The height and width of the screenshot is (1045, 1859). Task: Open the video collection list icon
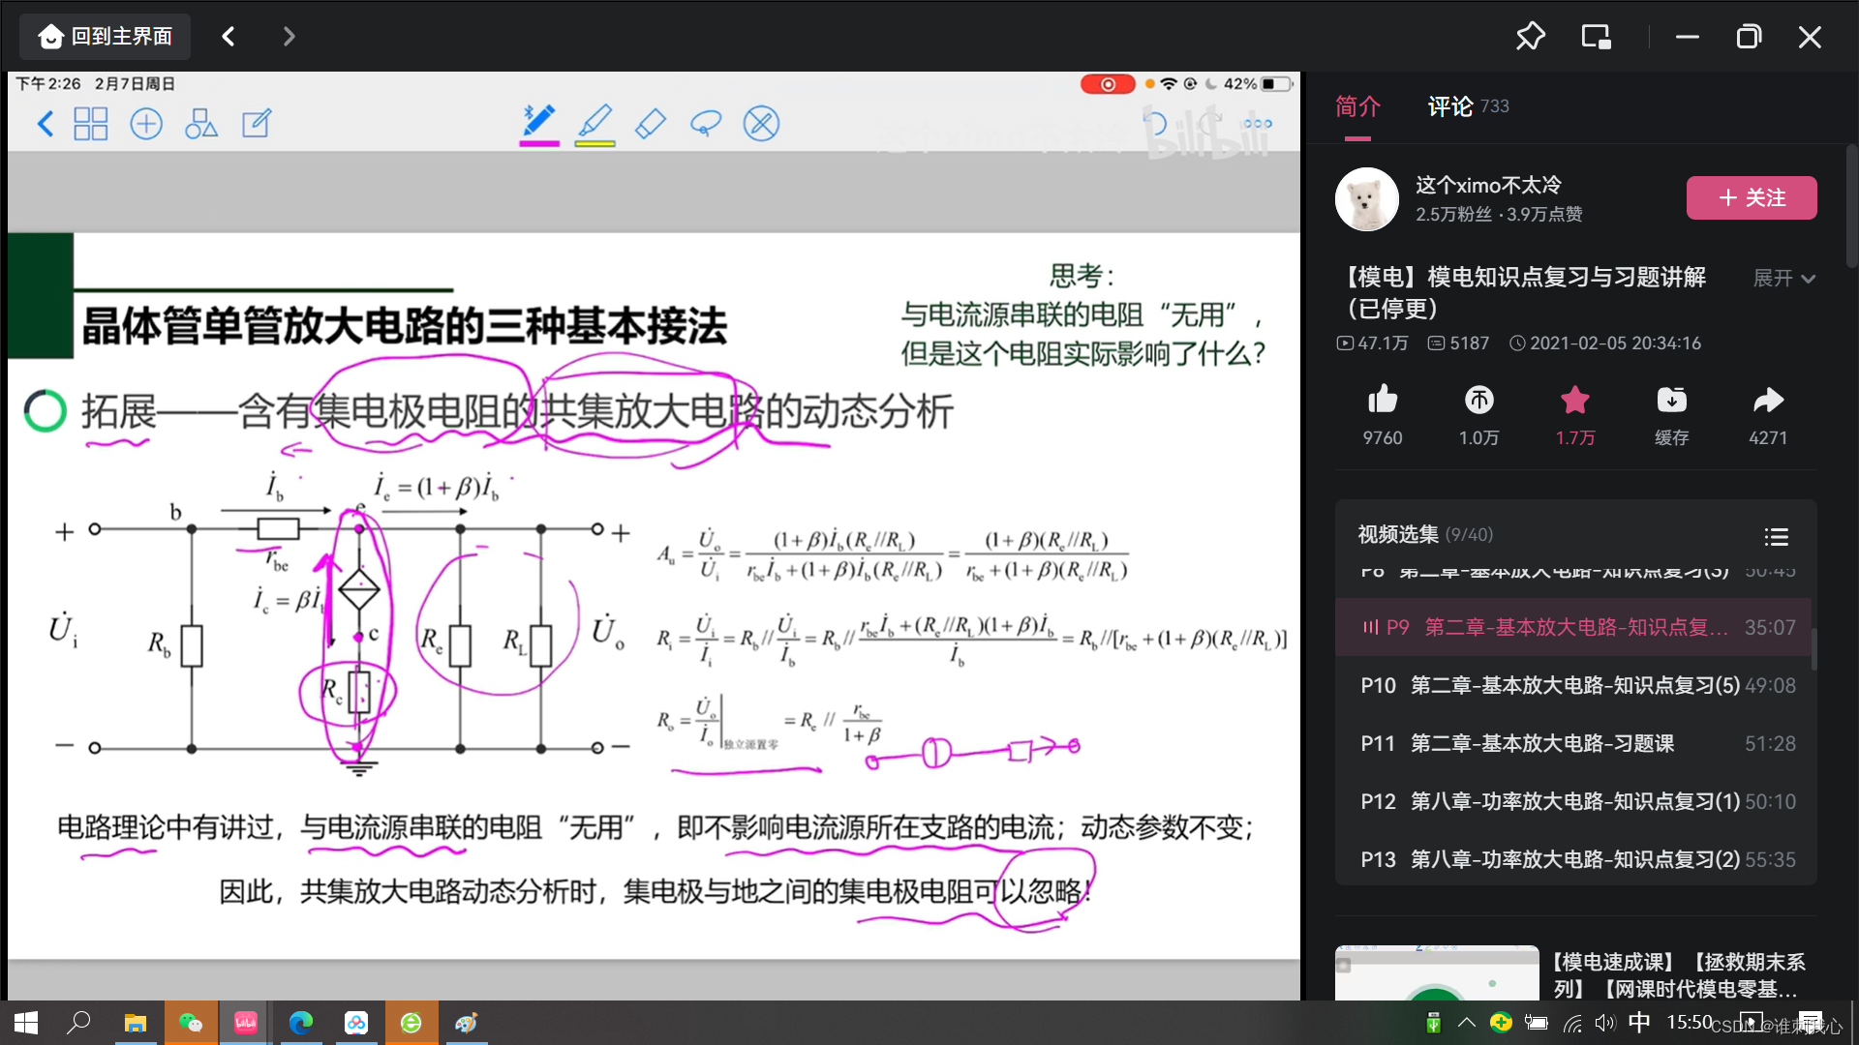tap(1777, 536)
